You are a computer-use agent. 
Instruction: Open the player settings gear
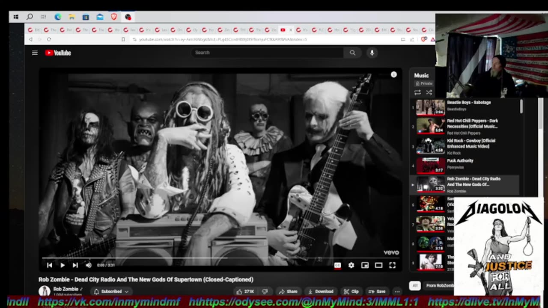pos(351,265)
